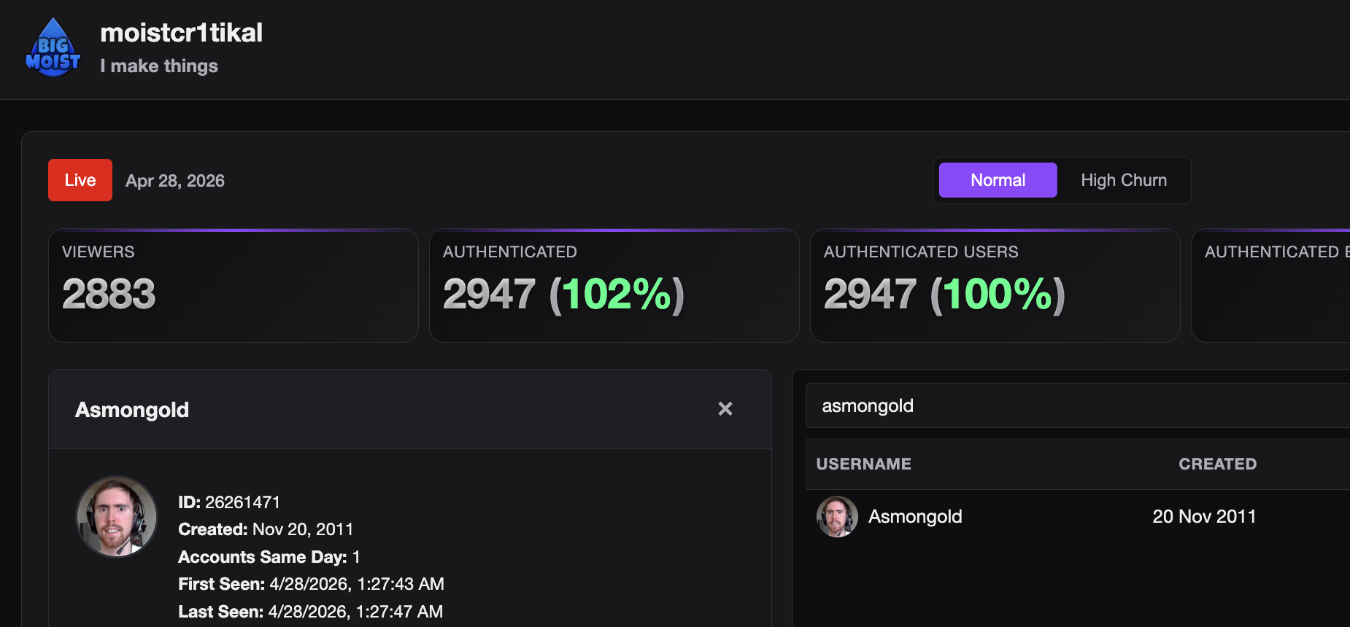Click the Last Seen timestamp line

point(310,612)
